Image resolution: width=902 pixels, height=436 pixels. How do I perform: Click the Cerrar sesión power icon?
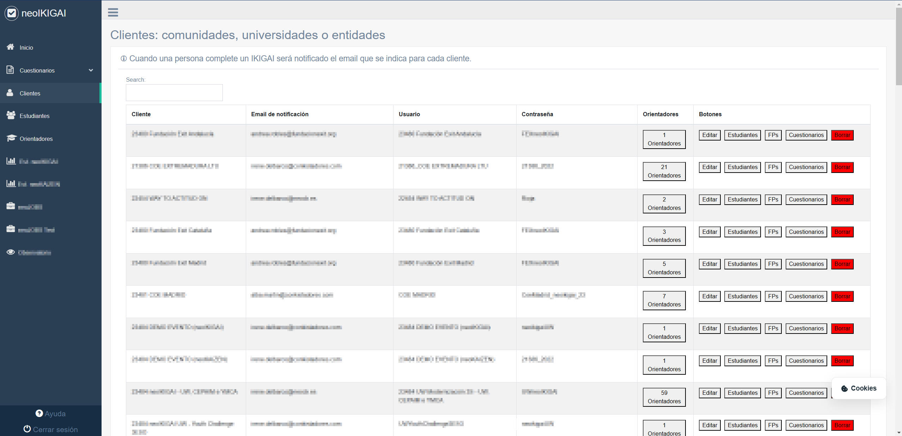27,429
